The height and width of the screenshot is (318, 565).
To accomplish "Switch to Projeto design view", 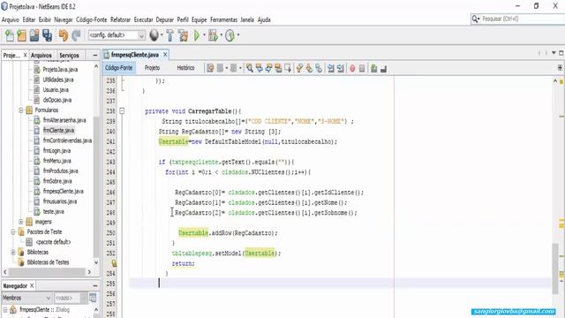I will (x=153, y=68).
